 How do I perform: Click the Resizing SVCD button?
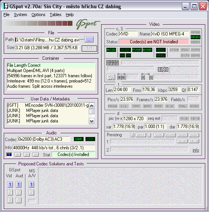click(171, 135)
